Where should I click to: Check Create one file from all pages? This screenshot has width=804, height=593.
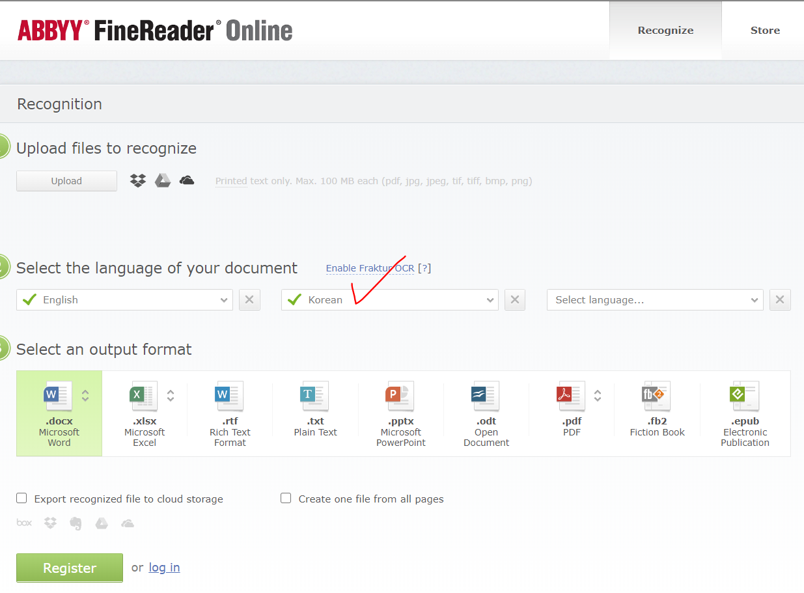pyautogui.click(x=286, y=498)
